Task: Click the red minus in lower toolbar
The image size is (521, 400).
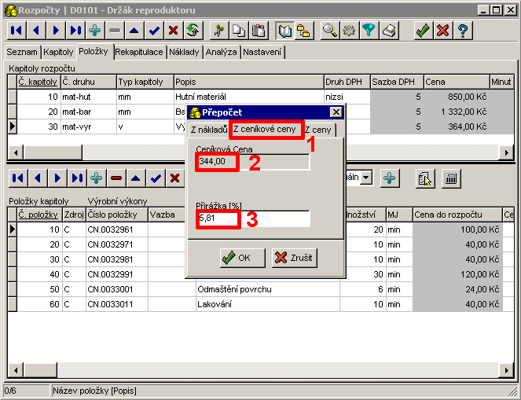Action: [x=116, y=178]
